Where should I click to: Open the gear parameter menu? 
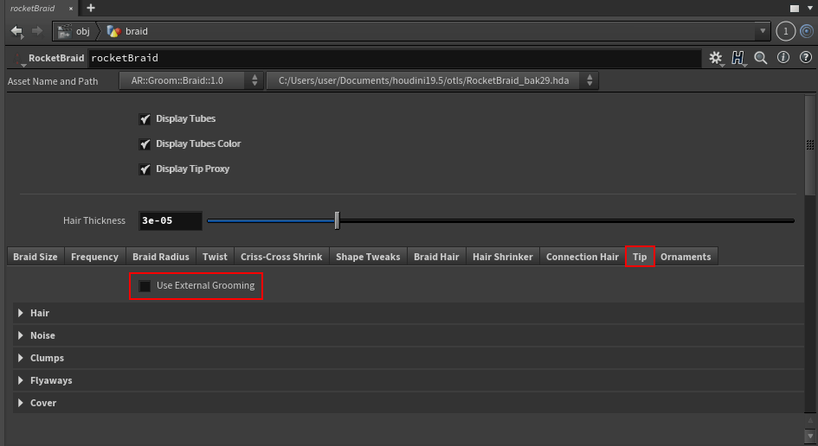point(716,58)
